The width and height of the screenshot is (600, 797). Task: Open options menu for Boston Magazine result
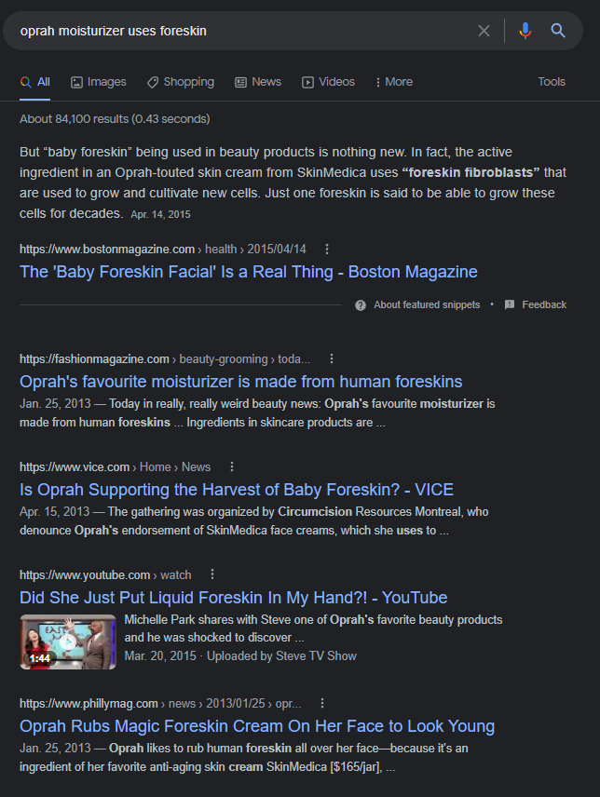tap(327, 250)
